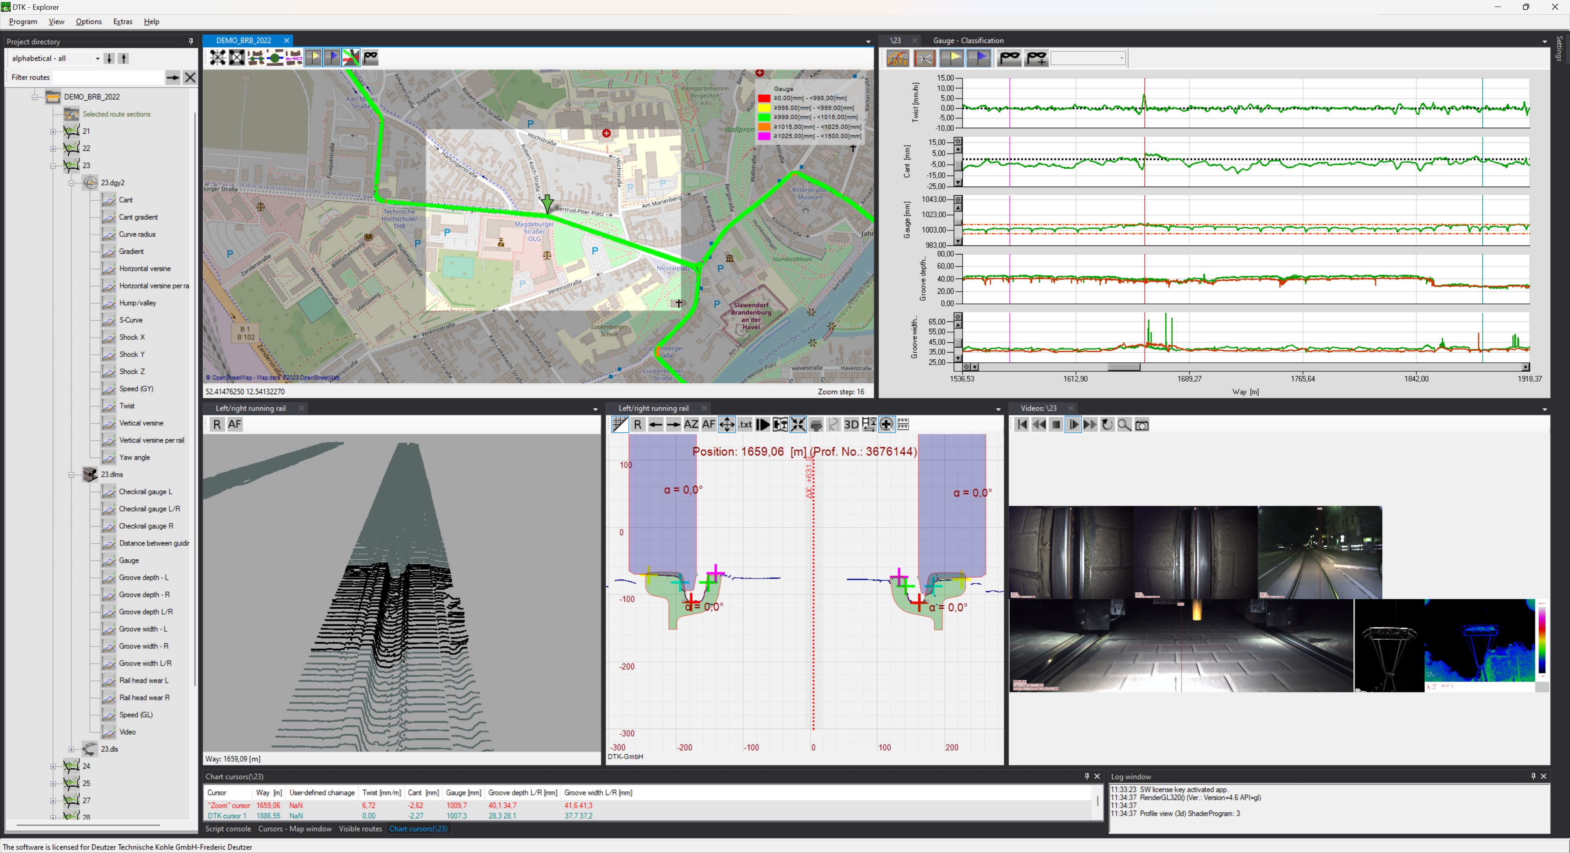This screenshot has height=853, width=1570.
Task: Toggle the blue flag button in map toolbar
Action: [332, 58]
